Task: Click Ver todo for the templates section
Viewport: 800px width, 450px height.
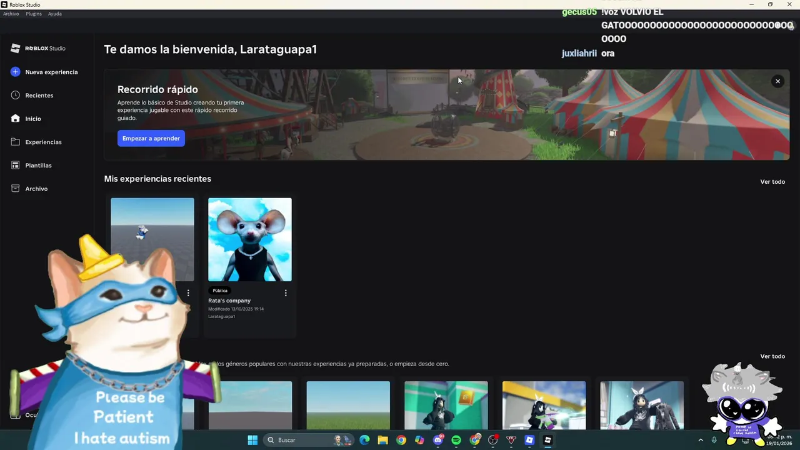Action: (x=772, y=356)
